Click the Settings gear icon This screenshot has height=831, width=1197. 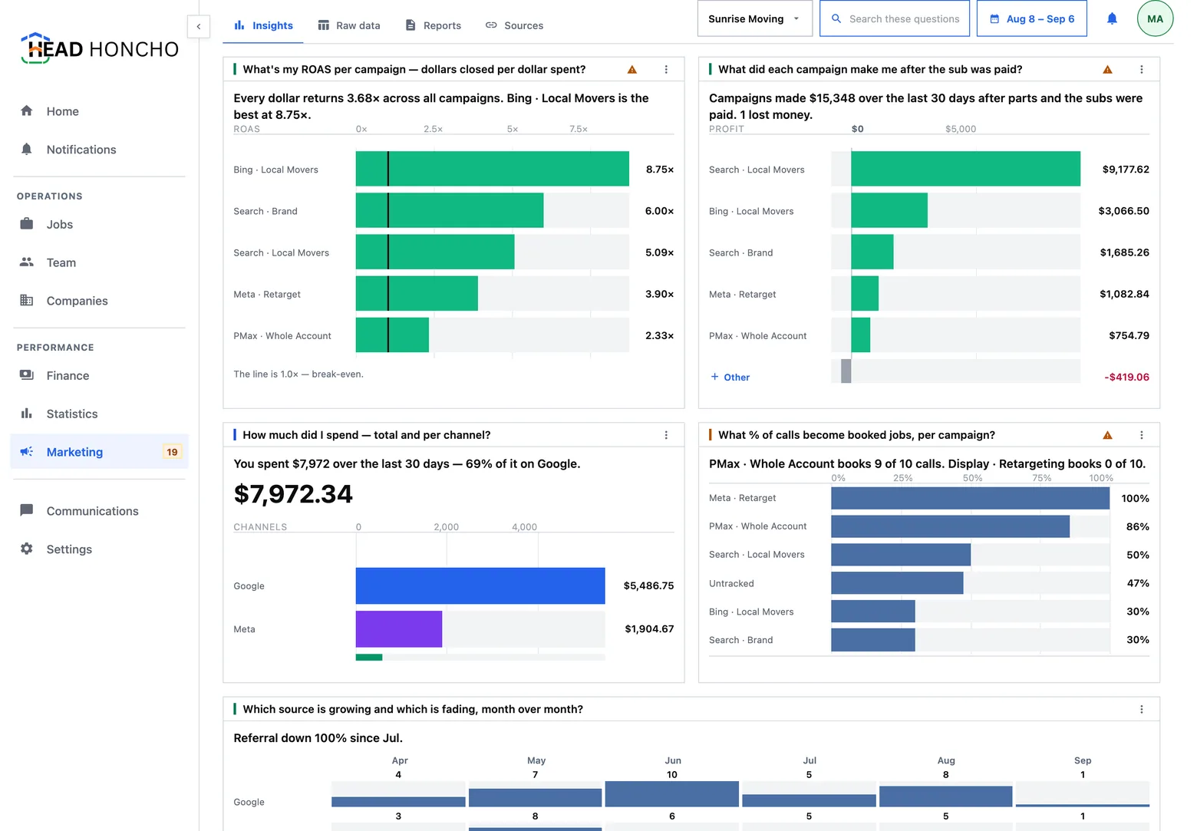click(x=27, y=549)
